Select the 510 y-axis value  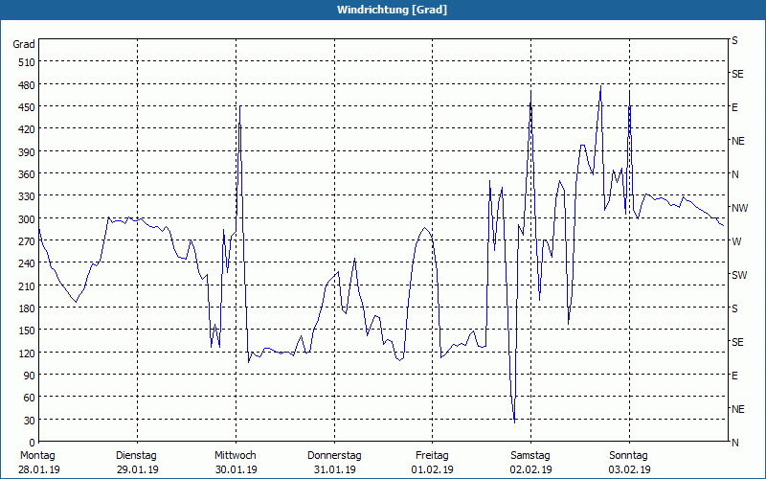(x=27, y=62)
